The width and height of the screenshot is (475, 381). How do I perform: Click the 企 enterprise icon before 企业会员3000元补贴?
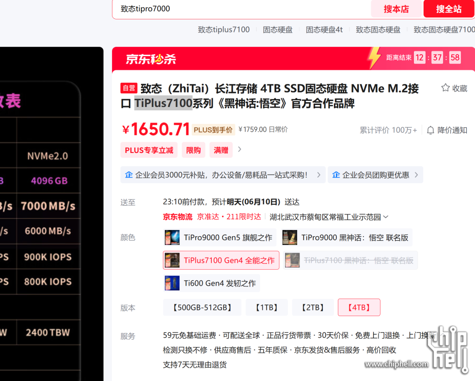129,175
